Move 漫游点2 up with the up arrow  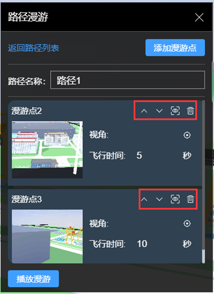pos(144,111)
